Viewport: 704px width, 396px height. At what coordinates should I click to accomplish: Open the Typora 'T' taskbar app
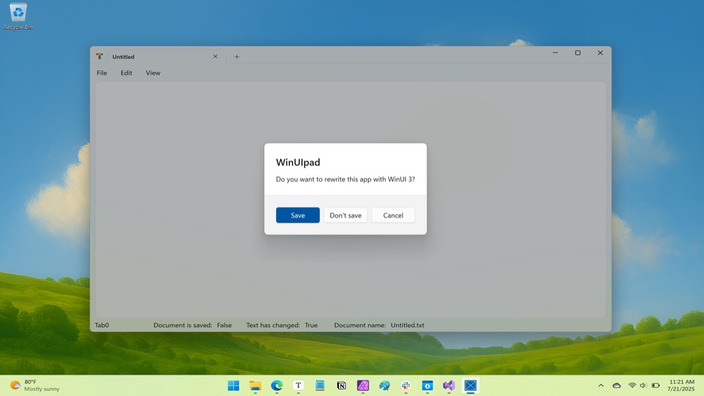[298, 385]
